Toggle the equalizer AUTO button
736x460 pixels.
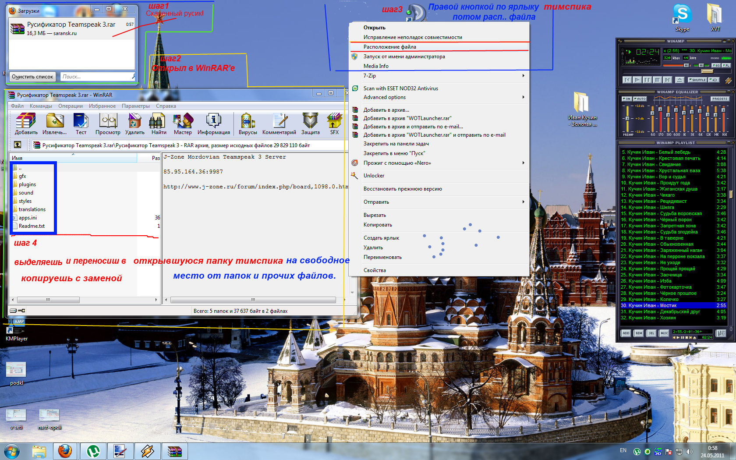(640, 99)
